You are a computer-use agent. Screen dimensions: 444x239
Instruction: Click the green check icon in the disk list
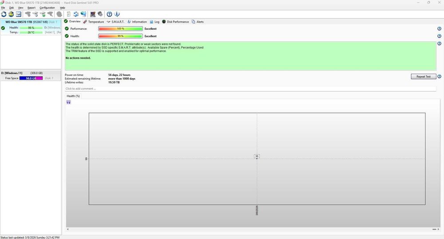pyautogui.click(x=3, y=28)
